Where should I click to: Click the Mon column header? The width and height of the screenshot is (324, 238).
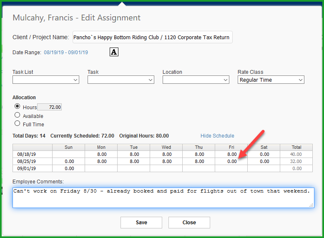click(101, 147)
